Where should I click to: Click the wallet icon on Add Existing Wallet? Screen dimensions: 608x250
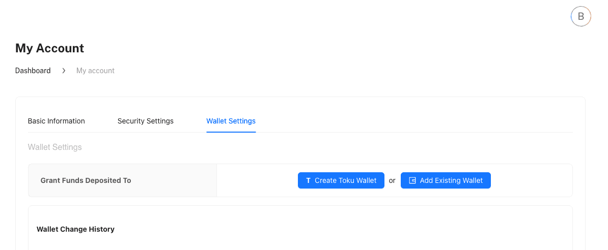pyautogui.click(x=412, y=180)
